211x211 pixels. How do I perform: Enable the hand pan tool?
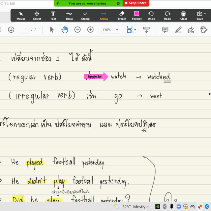(x=65, y=30)
